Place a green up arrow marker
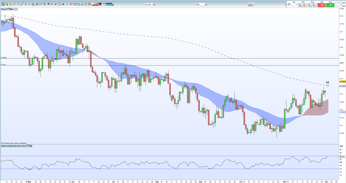 pyautogui.click(x=67, y=4)
